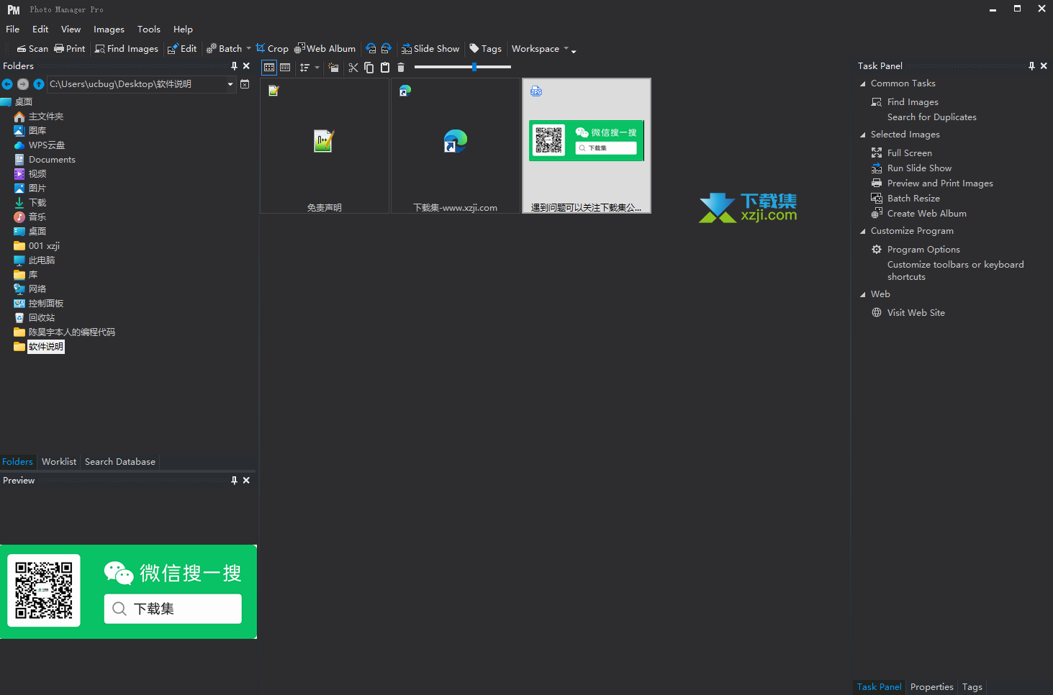Close the Task Panel

coord(1044,66)
